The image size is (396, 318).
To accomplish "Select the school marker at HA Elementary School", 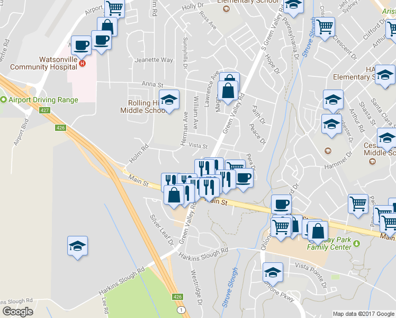I will coord(385,76).
